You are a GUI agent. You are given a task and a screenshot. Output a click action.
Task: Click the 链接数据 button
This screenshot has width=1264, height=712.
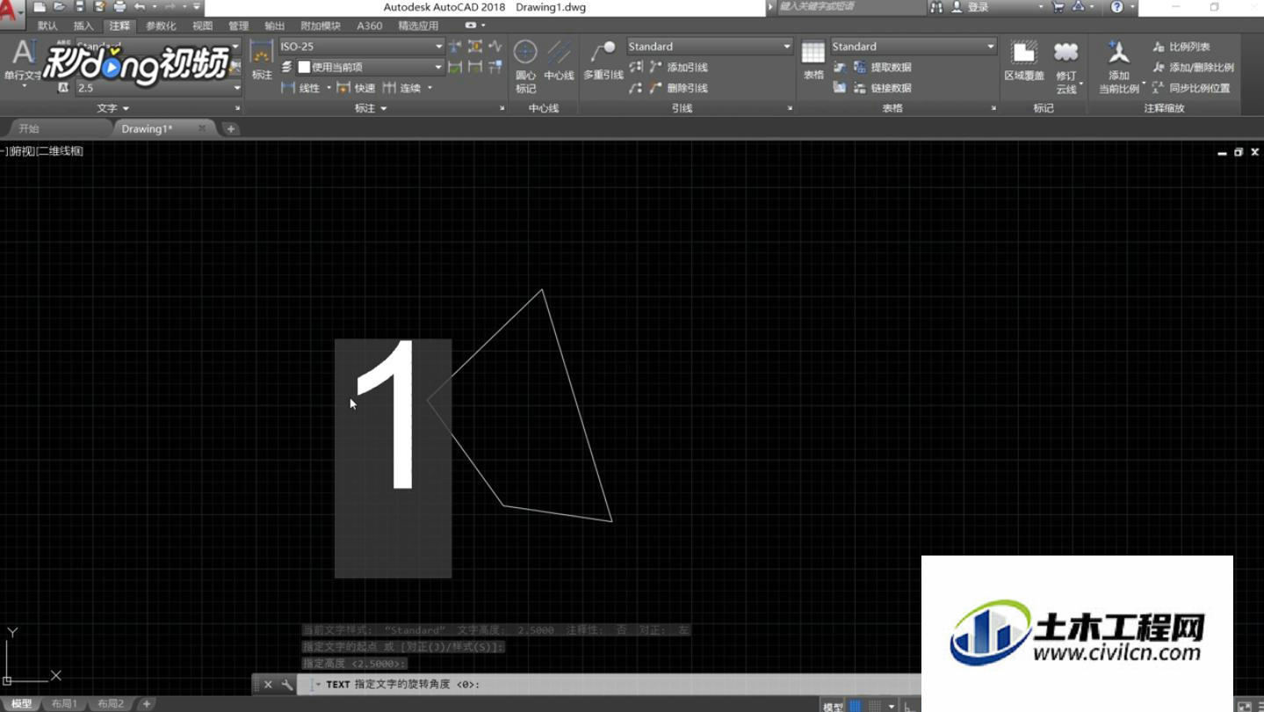(882, 88)
